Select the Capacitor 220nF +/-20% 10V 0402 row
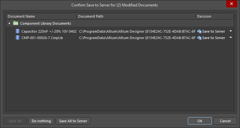 click(x=49, y=31)
